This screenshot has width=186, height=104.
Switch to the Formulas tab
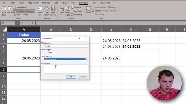coord(46,3)
